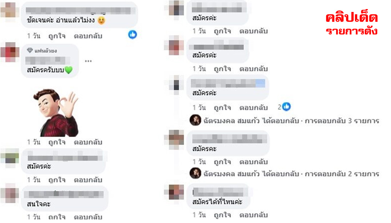This screenshot has height=223, width=391.
Task: Click the 1 วัน timestamp under top-right สมัครค่ะ
Action: click(x=199, y=31)
